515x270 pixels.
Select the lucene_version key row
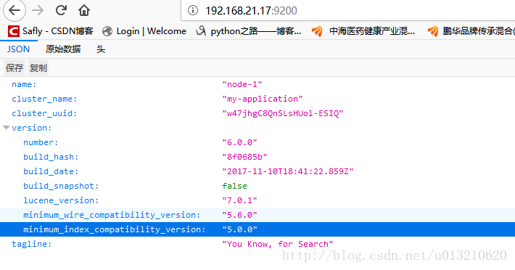point(61,200)
